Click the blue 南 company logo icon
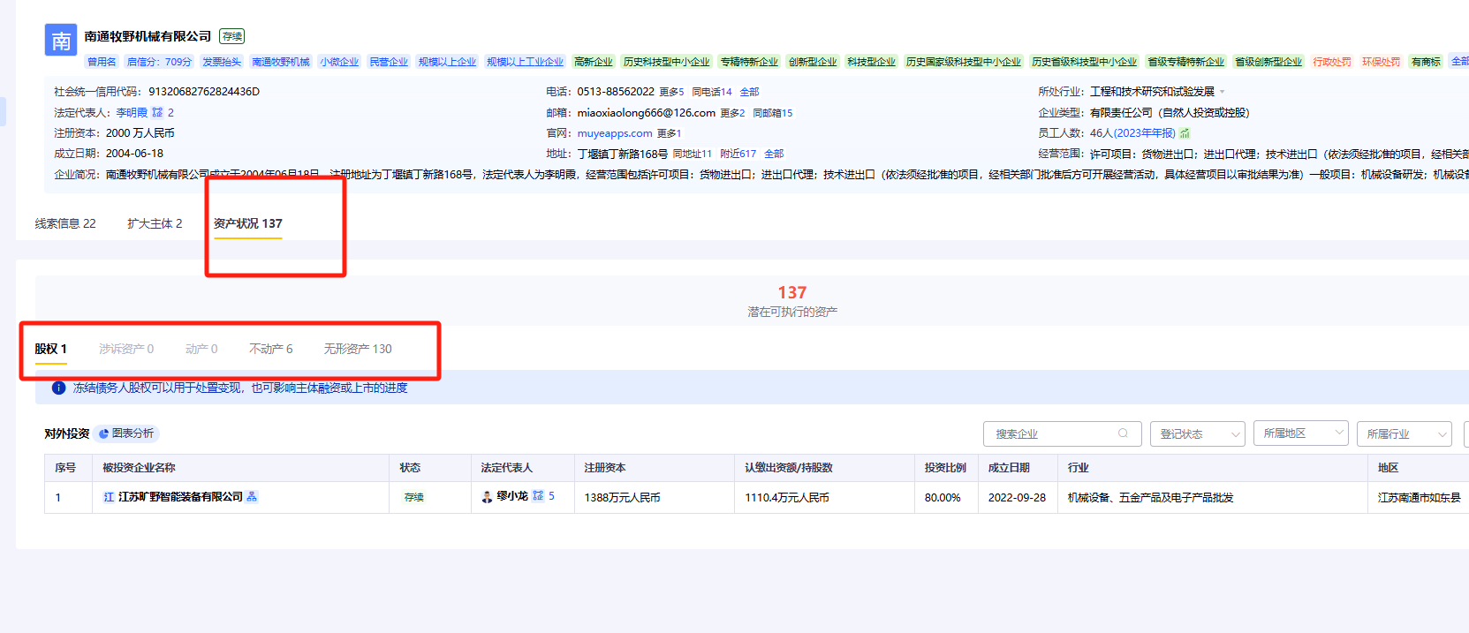 (x=61, y=40)
